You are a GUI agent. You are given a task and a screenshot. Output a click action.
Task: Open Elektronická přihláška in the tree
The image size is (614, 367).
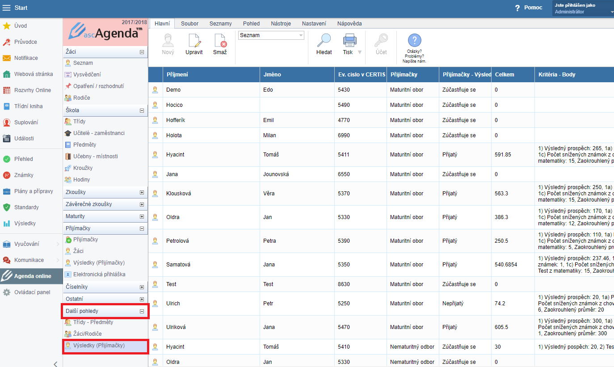(x=99, y=274)
